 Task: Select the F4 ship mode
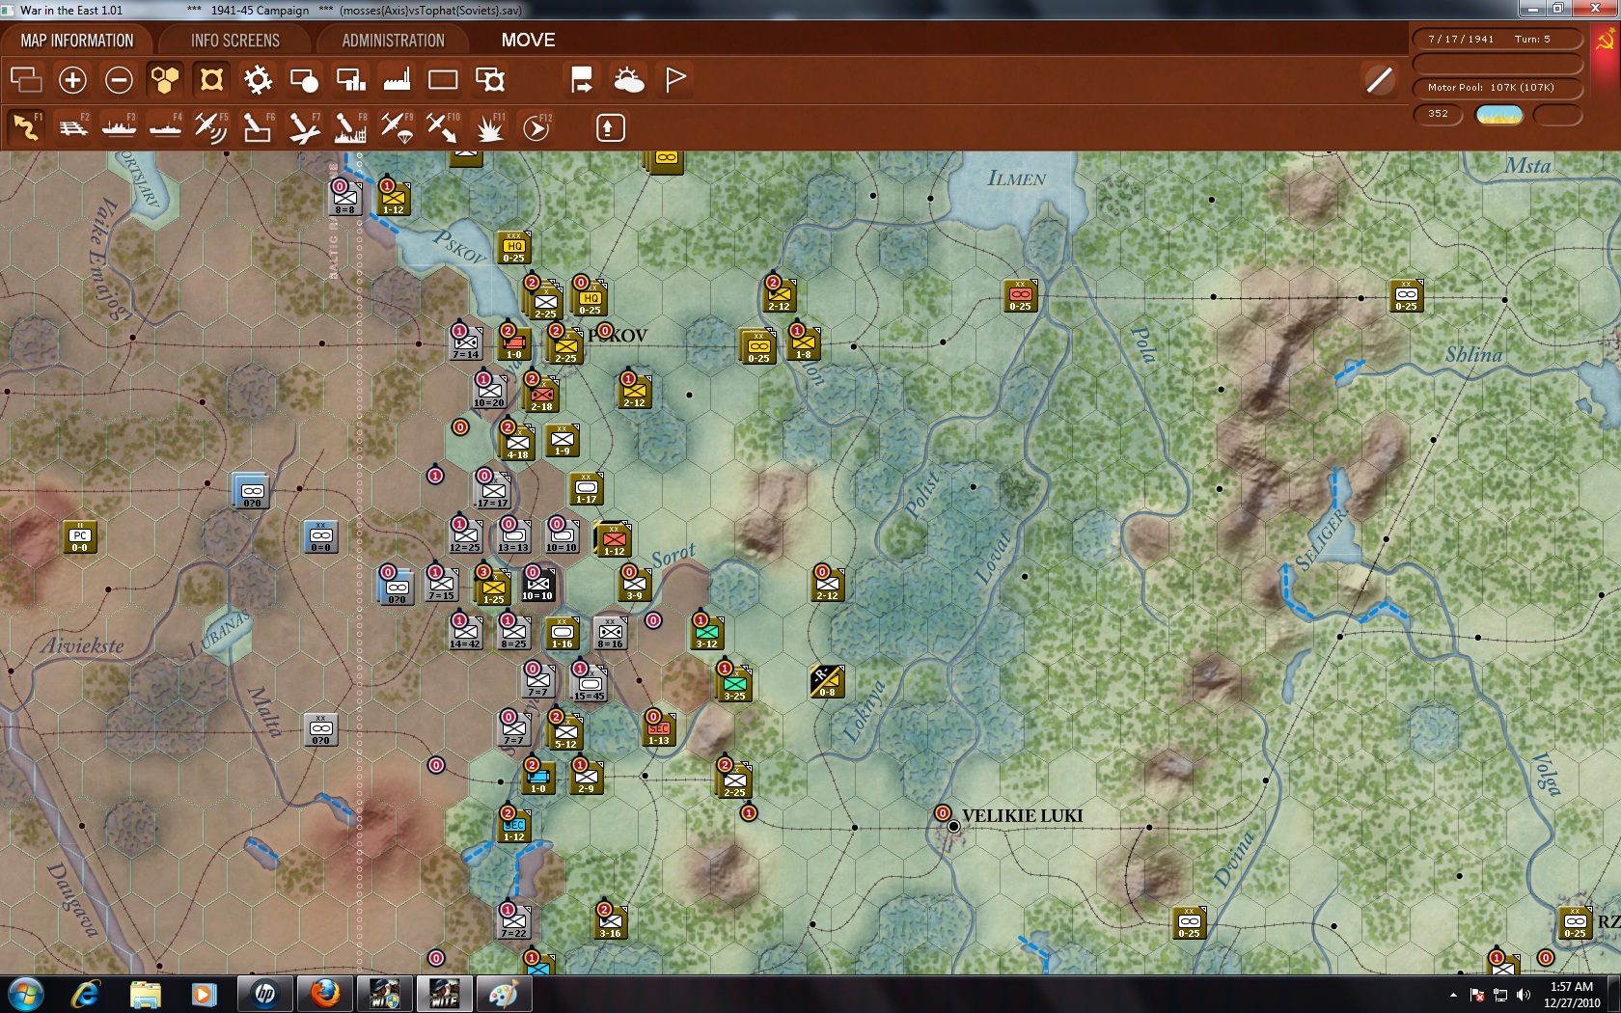(165, 127)
